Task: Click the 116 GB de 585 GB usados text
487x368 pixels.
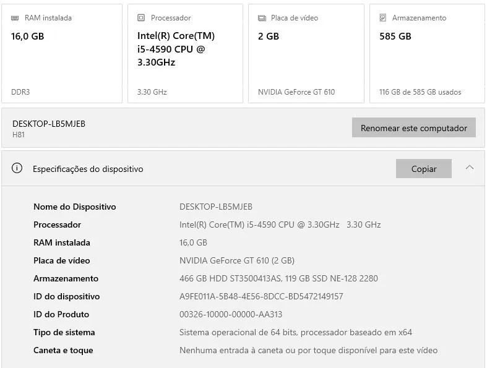Action: point(420,92)
